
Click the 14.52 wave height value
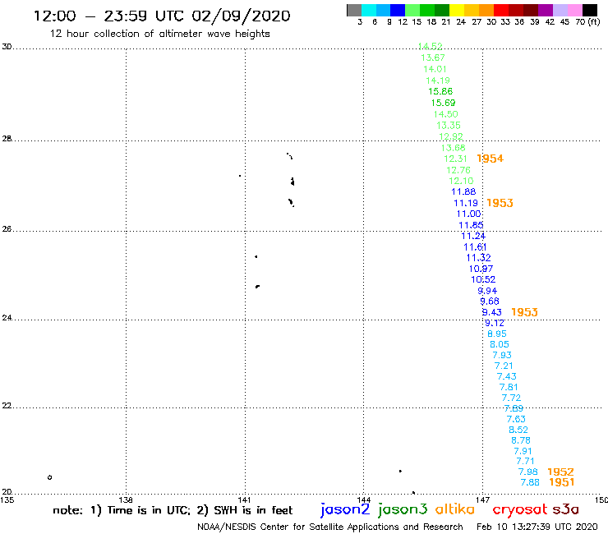point(430,46)
